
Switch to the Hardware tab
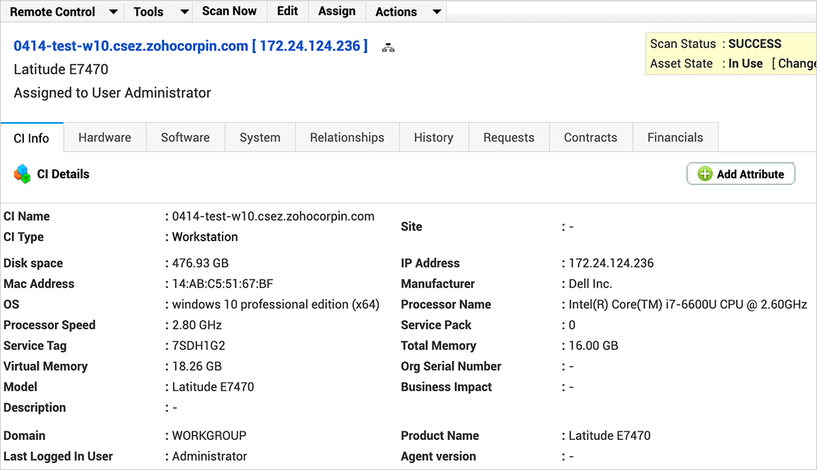pos(105,138)
